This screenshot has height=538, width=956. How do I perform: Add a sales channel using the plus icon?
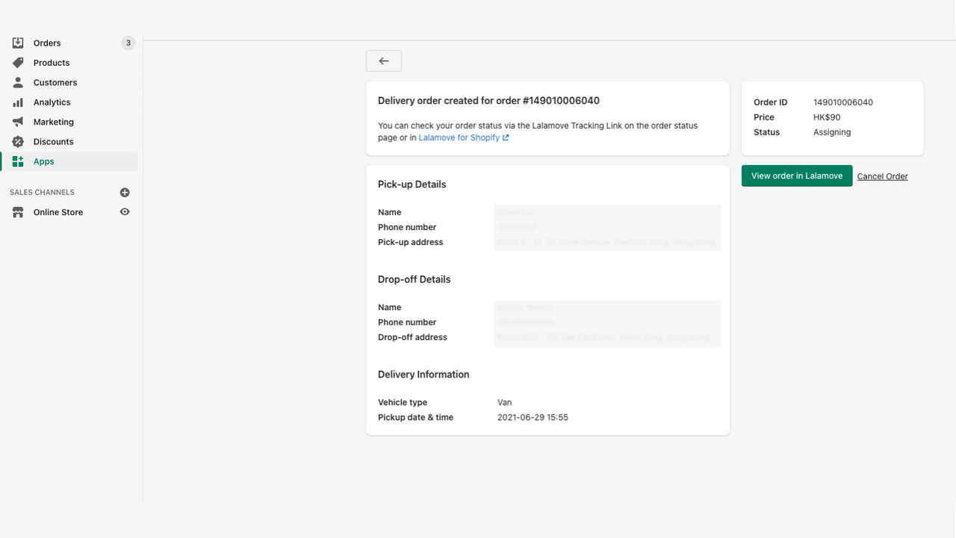click(x=125, y=192)
